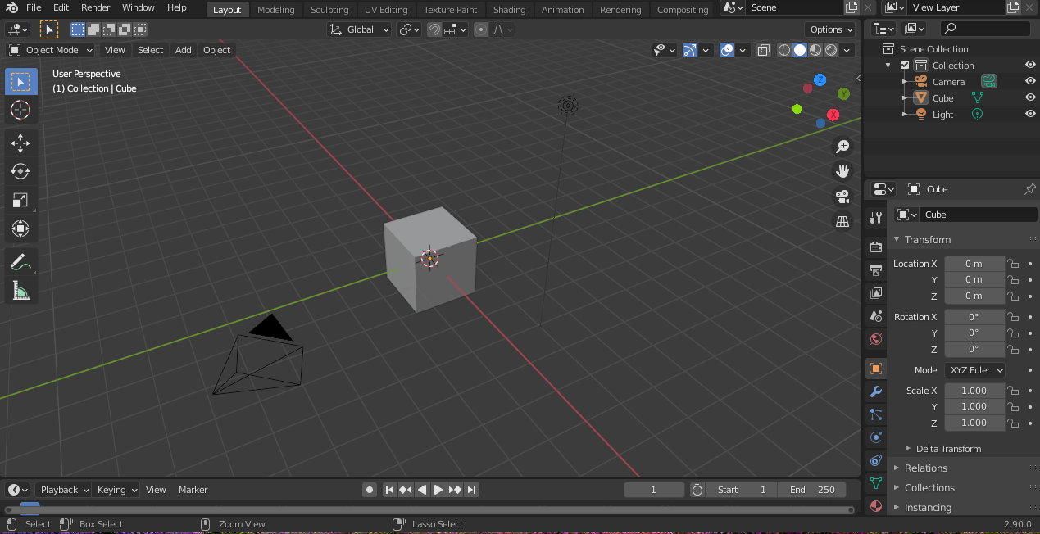Switch to the Sculpting workspace tab

tap(329, 10)
